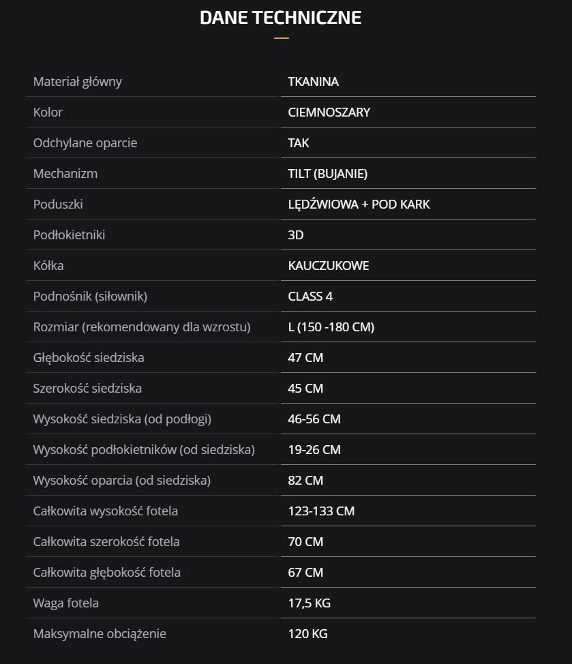Select the Materiał główny row label

[78, 82]
